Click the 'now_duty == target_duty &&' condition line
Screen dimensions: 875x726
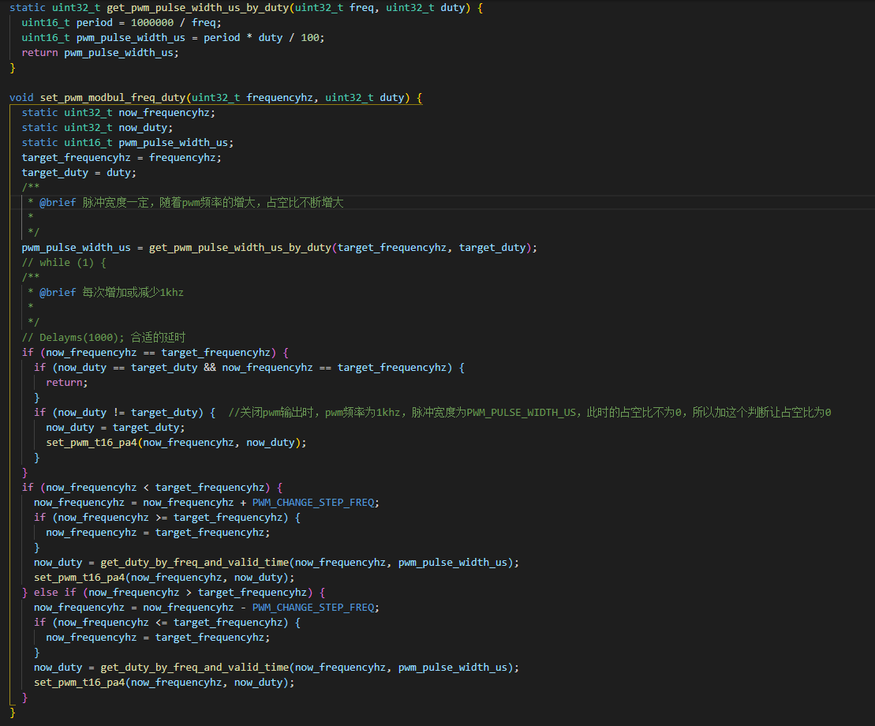[249, 368]
